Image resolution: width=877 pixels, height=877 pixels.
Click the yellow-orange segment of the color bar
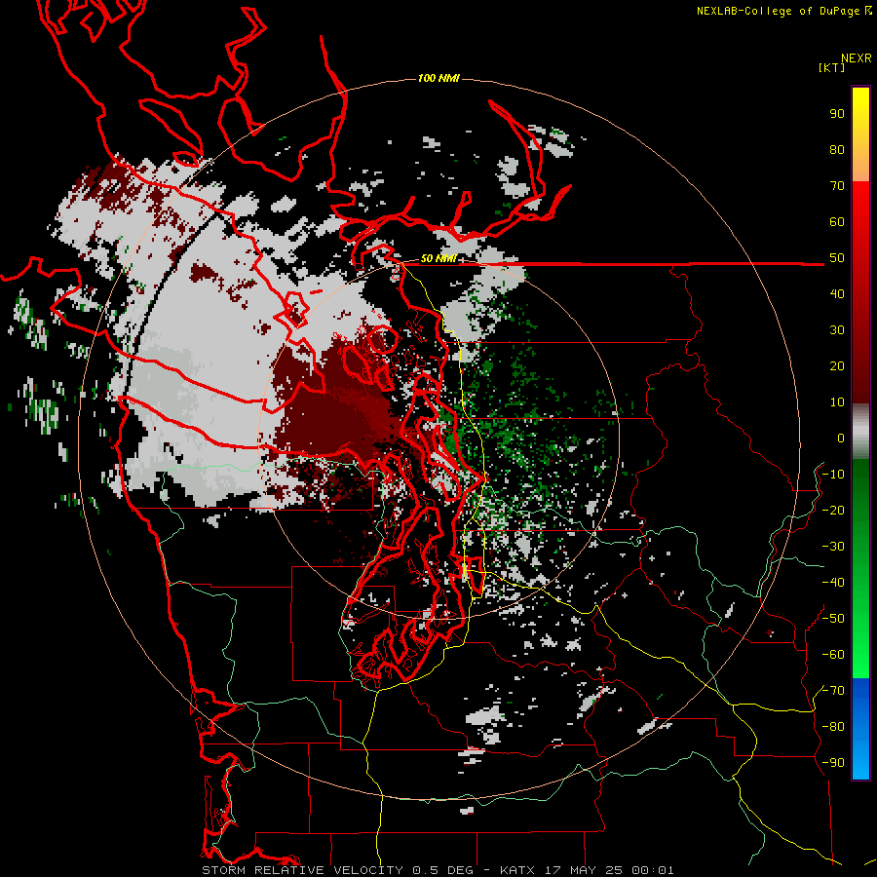tap(860, 134)
